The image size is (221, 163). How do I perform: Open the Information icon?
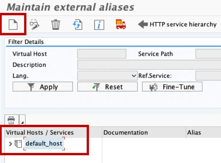pos(99,25)
